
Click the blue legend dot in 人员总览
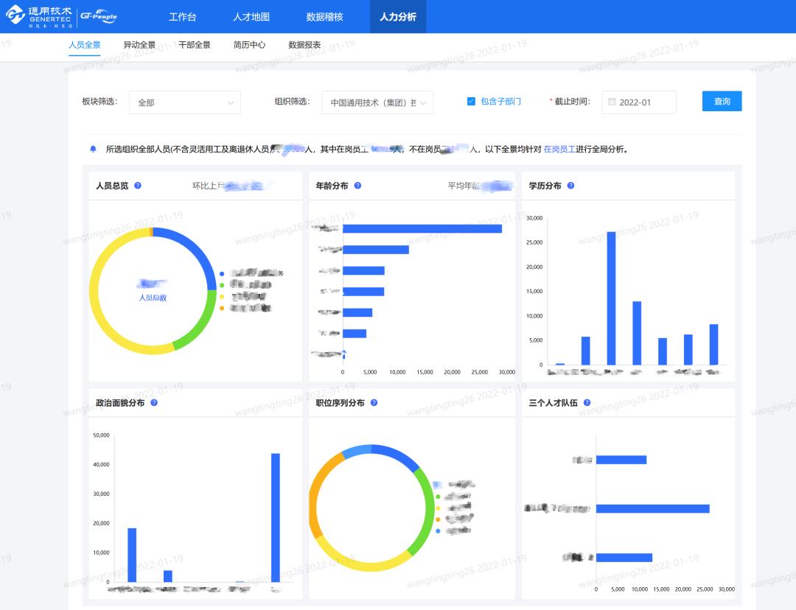[222, 273]
